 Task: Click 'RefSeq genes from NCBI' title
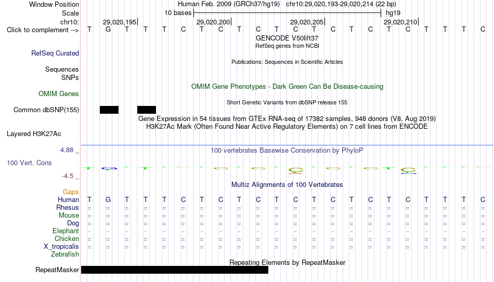(287, 46)
